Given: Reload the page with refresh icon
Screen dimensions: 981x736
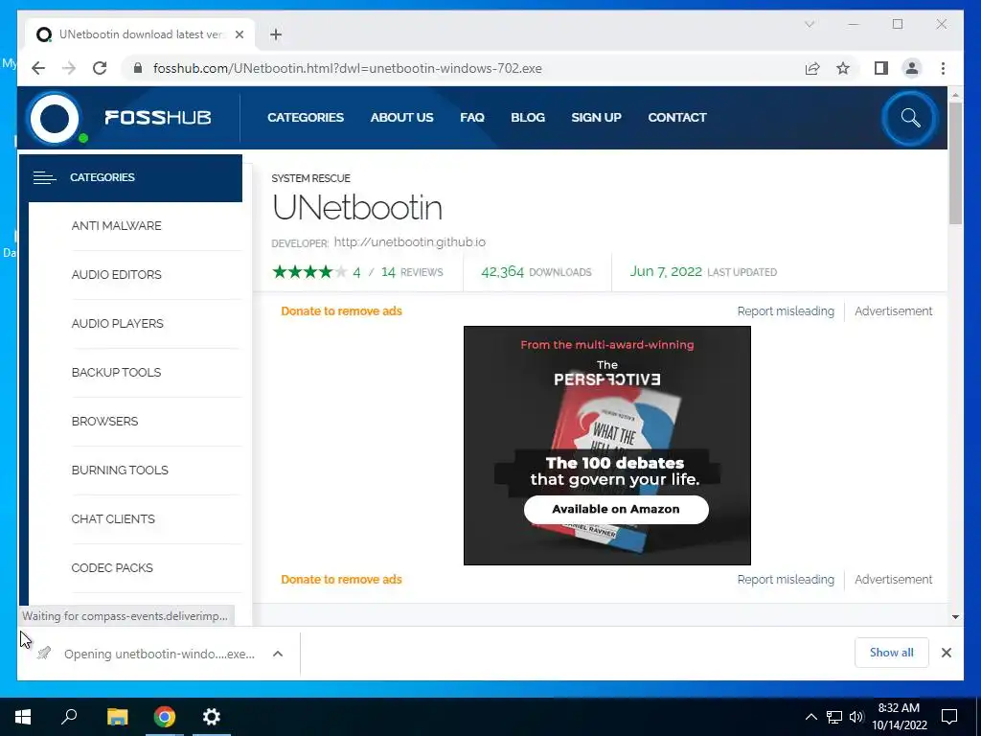Looking at the screenshot, I should coord(100,68).
